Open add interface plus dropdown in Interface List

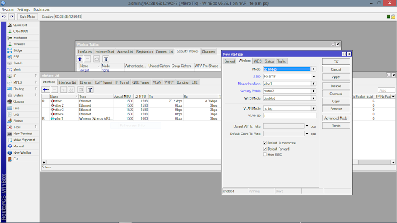coord(46,89)
